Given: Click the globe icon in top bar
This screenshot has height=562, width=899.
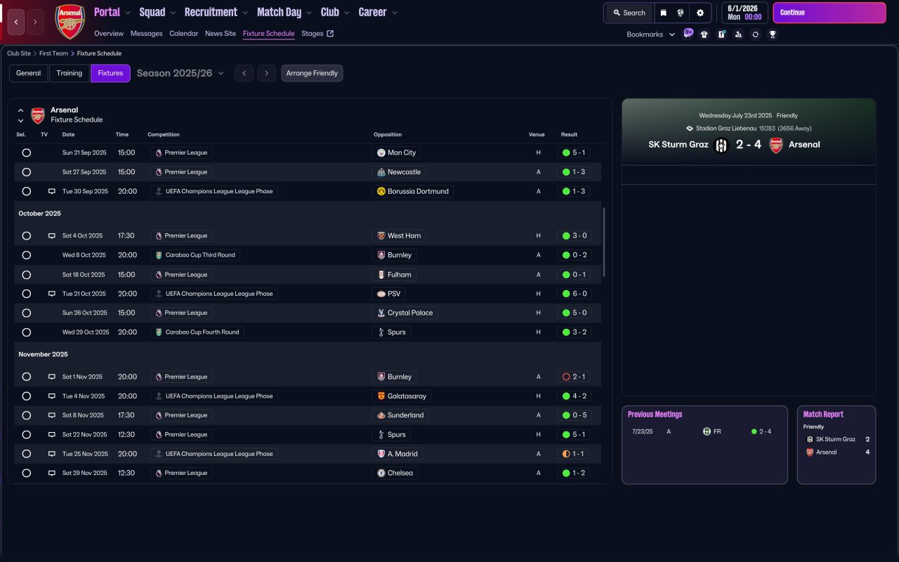Looking at the screenshot, I should [x=681, y=13].
